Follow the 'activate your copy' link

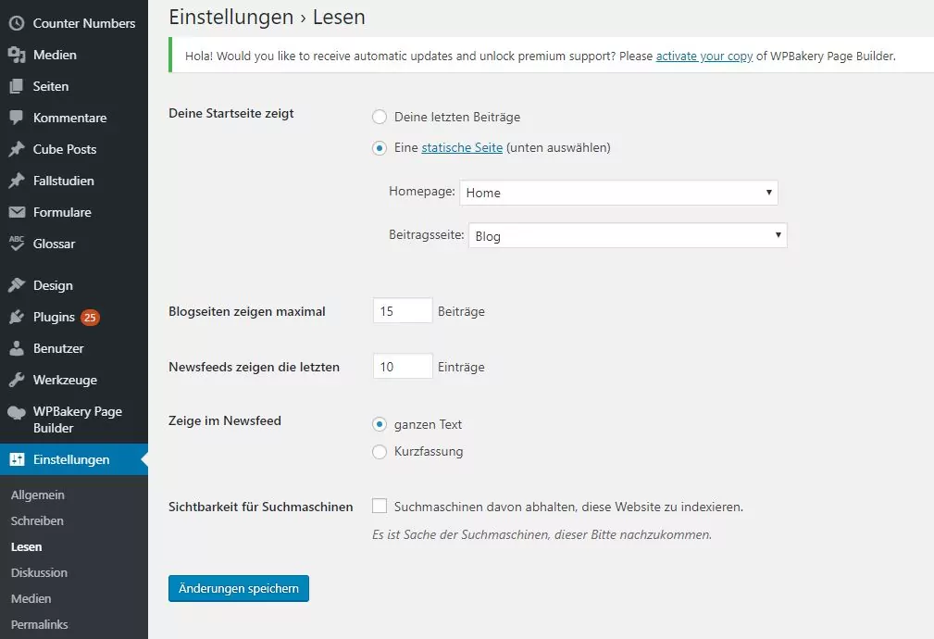704,56
